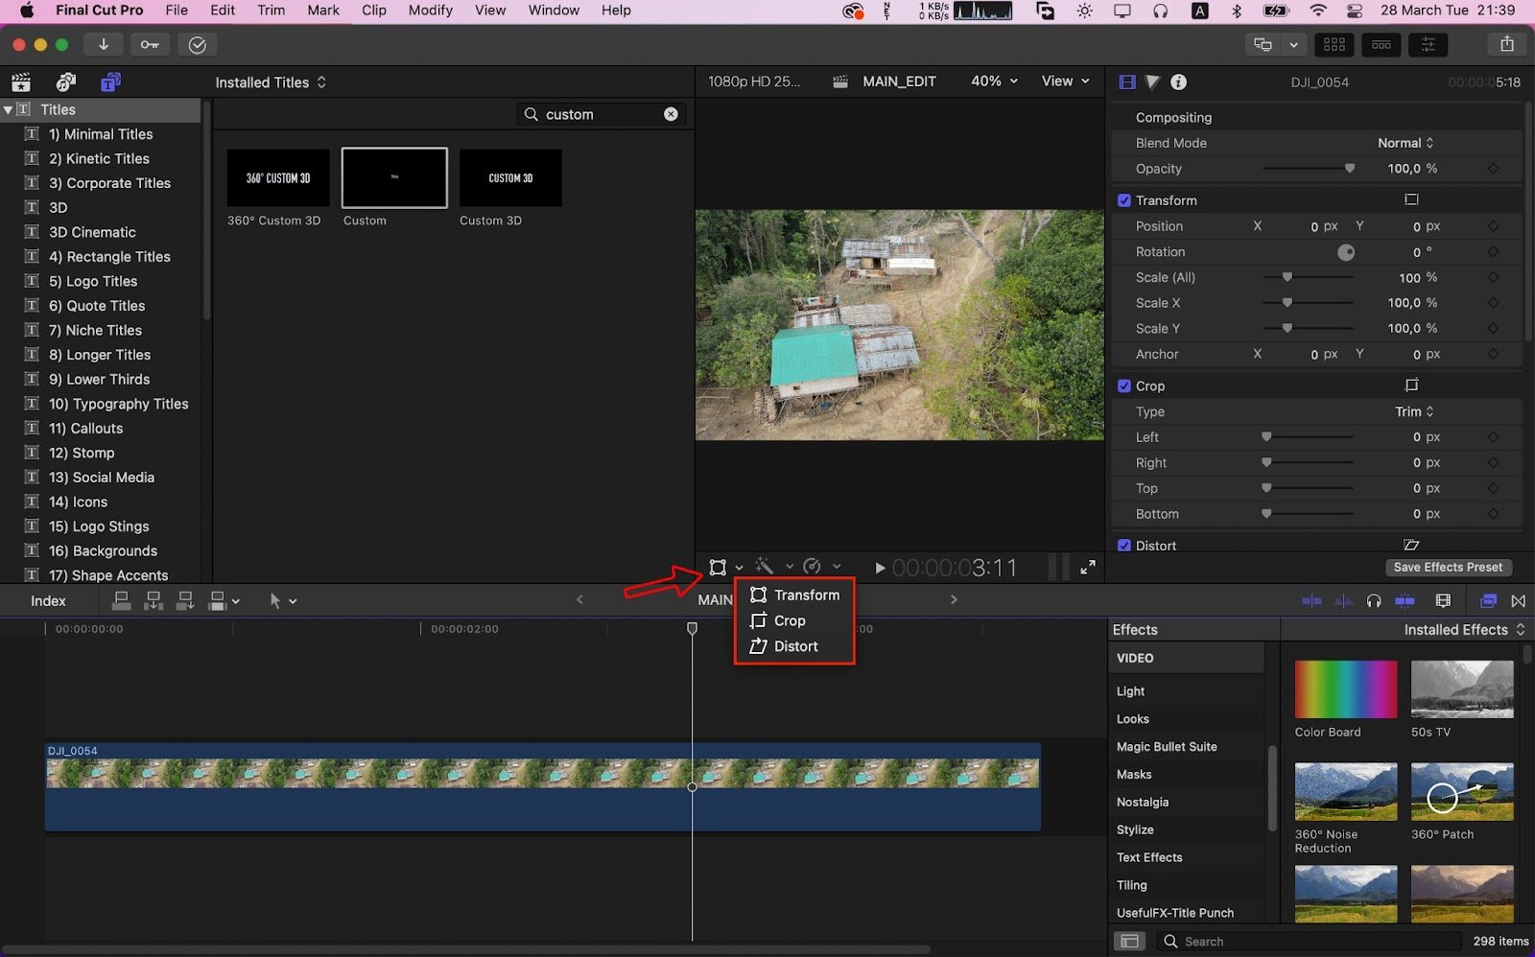Viewport: 1535px width, 957px height.
Task: Open the Color inspector triangle tab
Action: (x=1152, y=82)
